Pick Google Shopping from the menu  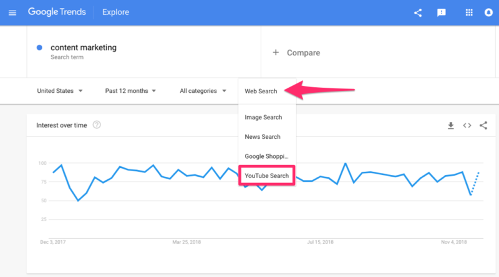tap(266, 156)
